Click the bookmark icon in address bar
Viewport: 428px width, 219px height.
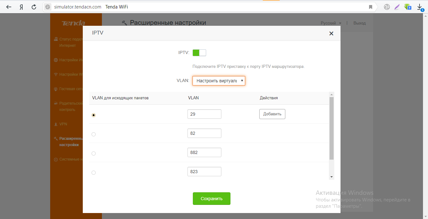click(371, 7)
